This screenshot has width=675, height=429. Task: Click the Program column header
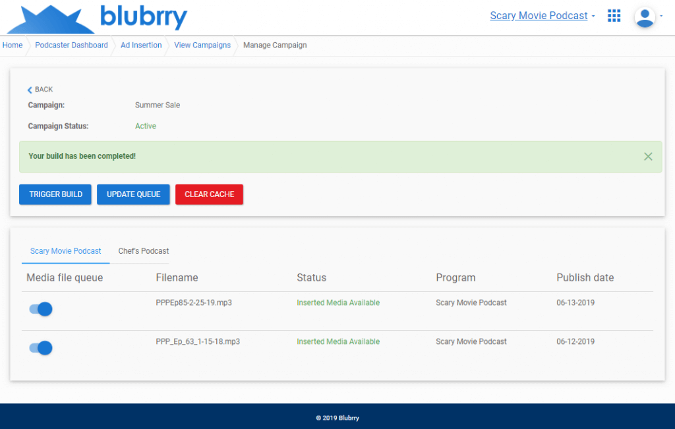click(x=455, y=277)
